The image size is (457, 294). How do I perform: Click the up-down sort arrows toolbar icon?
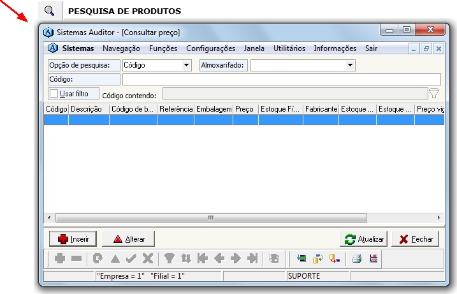(185, 258)
